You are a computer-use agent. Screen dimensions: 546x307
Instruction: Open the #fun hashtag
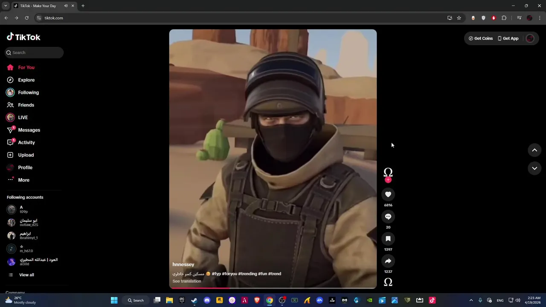pyautogui.click(x=262, y=274)
